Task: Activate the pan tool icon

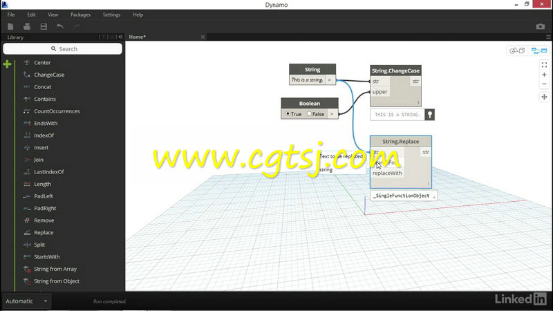Action: point(544,97)
